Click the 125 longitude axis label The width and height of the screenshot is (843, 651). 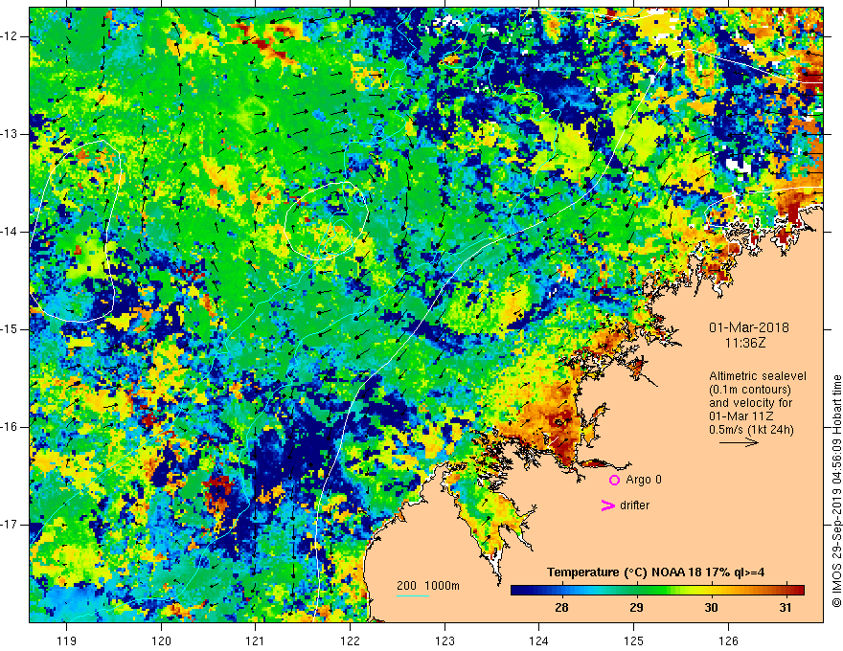tap(634, 640)
